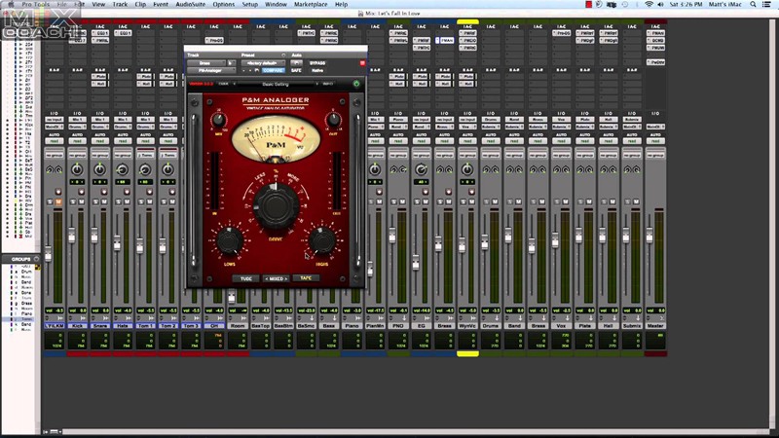Click the plugin power button in Analoger
Screen dimensions: 779x438
click(x=356, y=84)
